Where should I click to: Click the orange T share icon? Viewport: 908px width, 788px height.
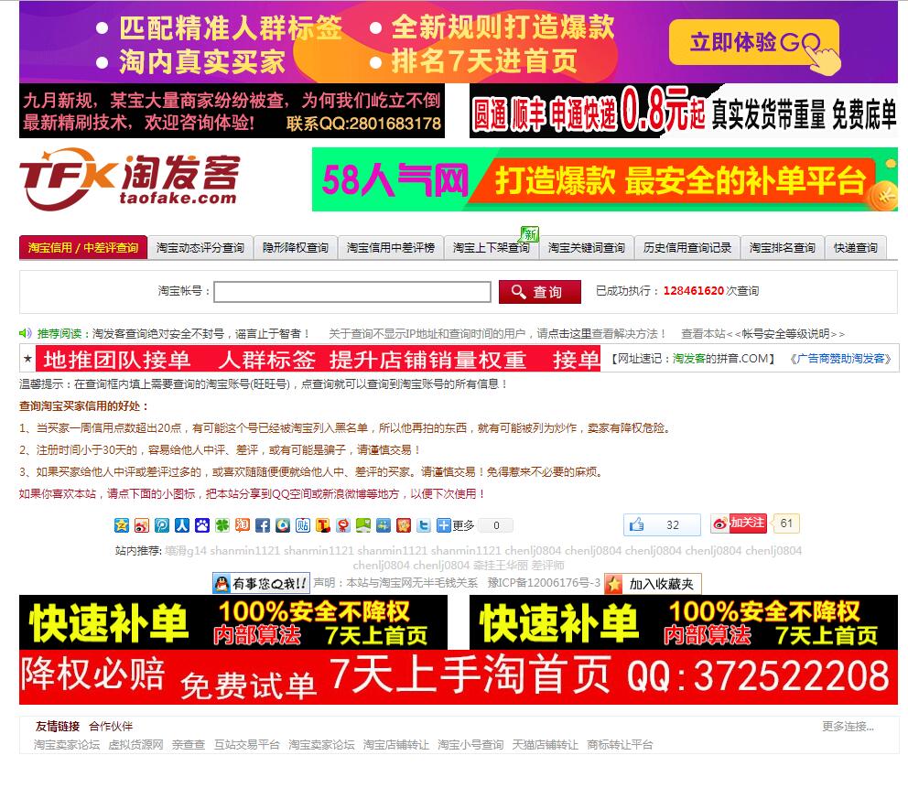[x=323, y=525]
